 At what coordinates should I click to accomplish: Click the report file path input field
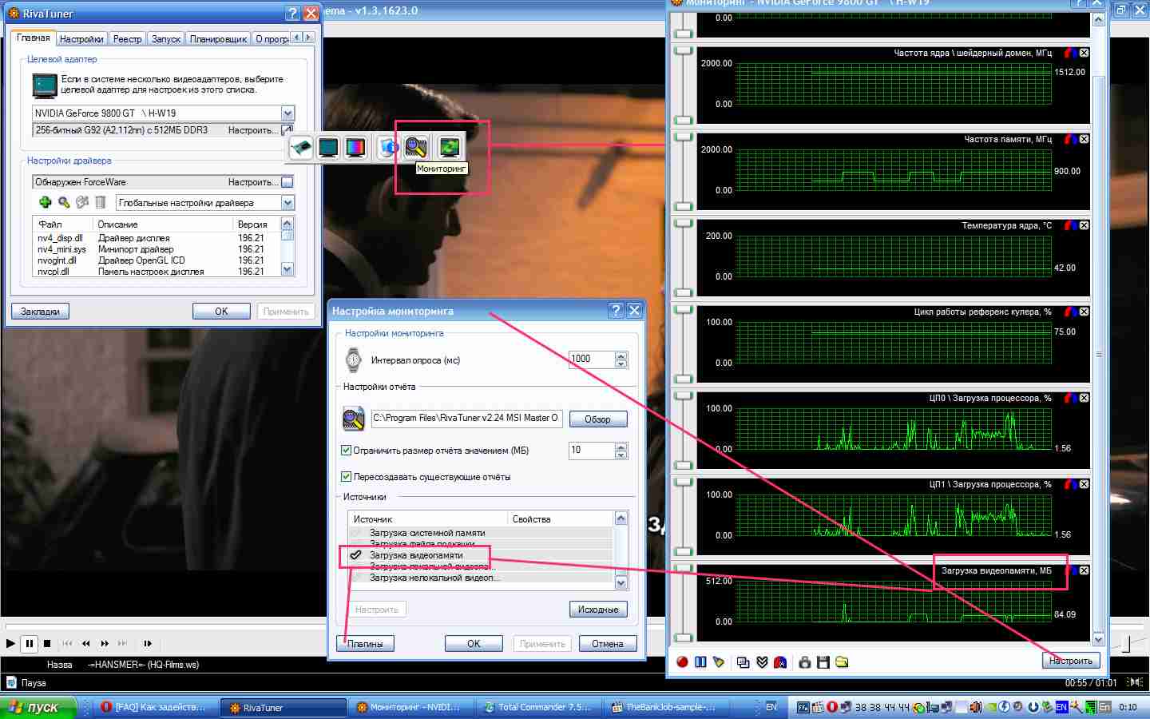[x=466, y=418]
